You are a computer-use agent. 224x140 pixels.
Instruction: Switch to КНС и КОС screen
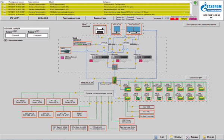(43, 18)
